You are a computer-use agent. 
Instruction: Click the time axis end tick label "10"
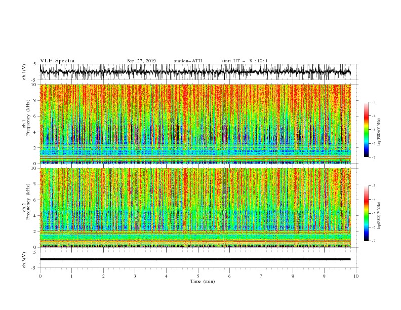tap(356, 276)
